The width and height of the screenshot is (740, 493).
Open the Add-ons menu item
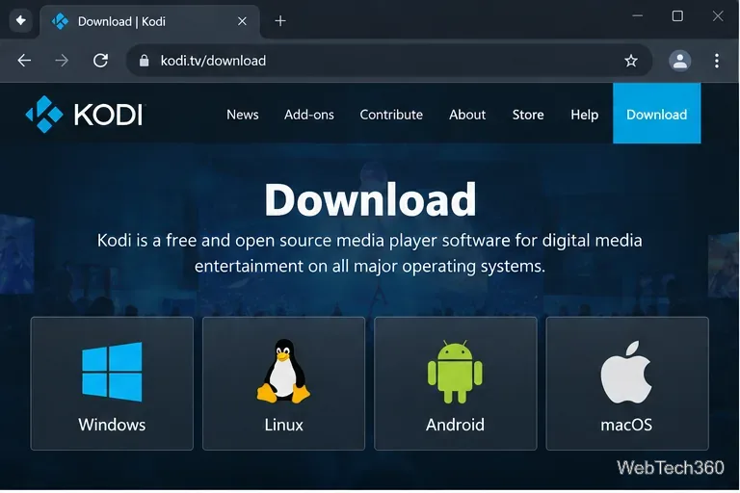click(x=309, y=115)
